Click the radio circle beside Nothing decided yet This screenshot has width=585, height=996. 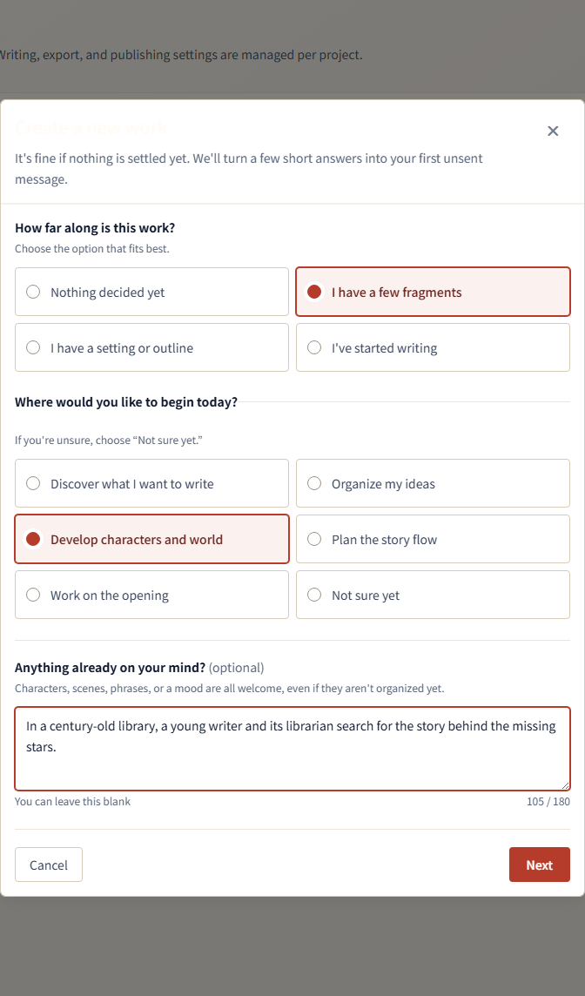(33, 292)
